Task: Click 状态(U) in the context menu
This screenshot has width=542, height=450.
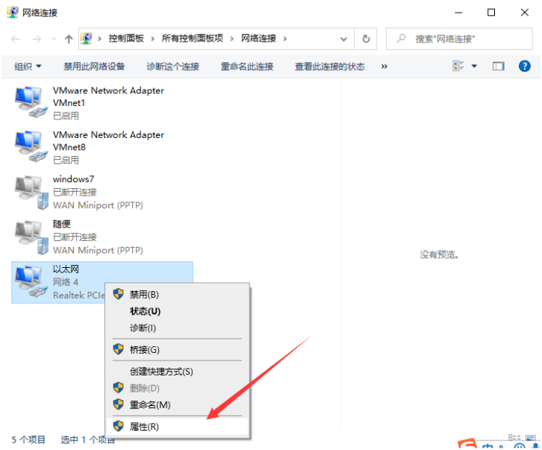Action: (145, 311)
